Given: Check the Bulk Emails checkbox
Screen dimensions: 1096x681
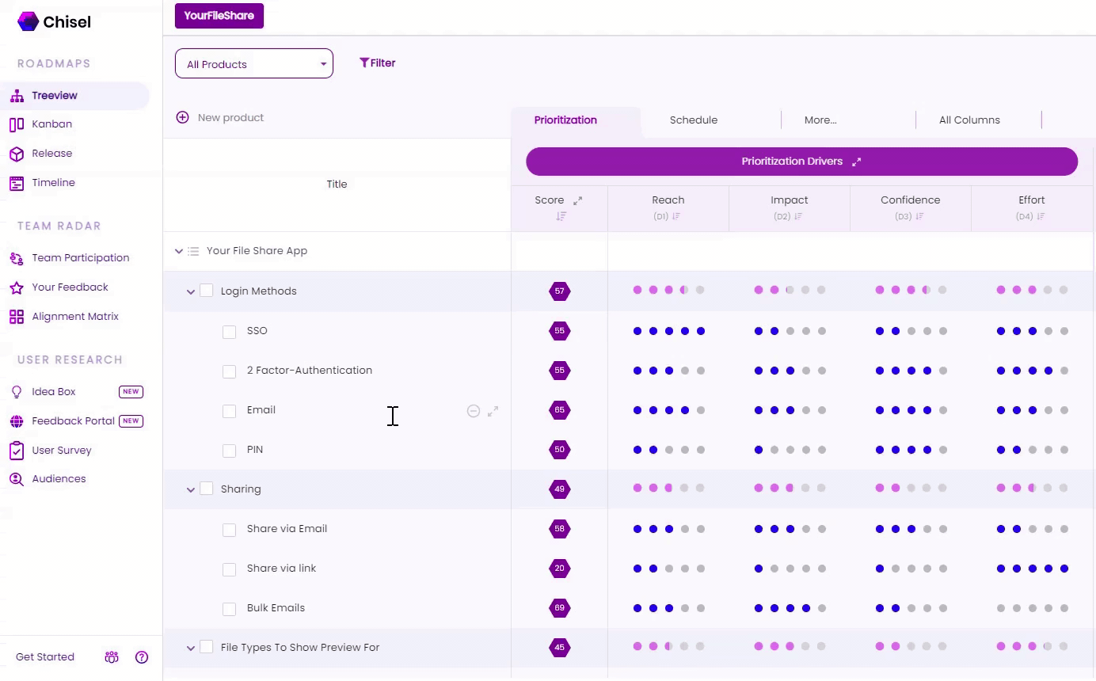Looking at the screenshot, I should (x=230, y=609).
